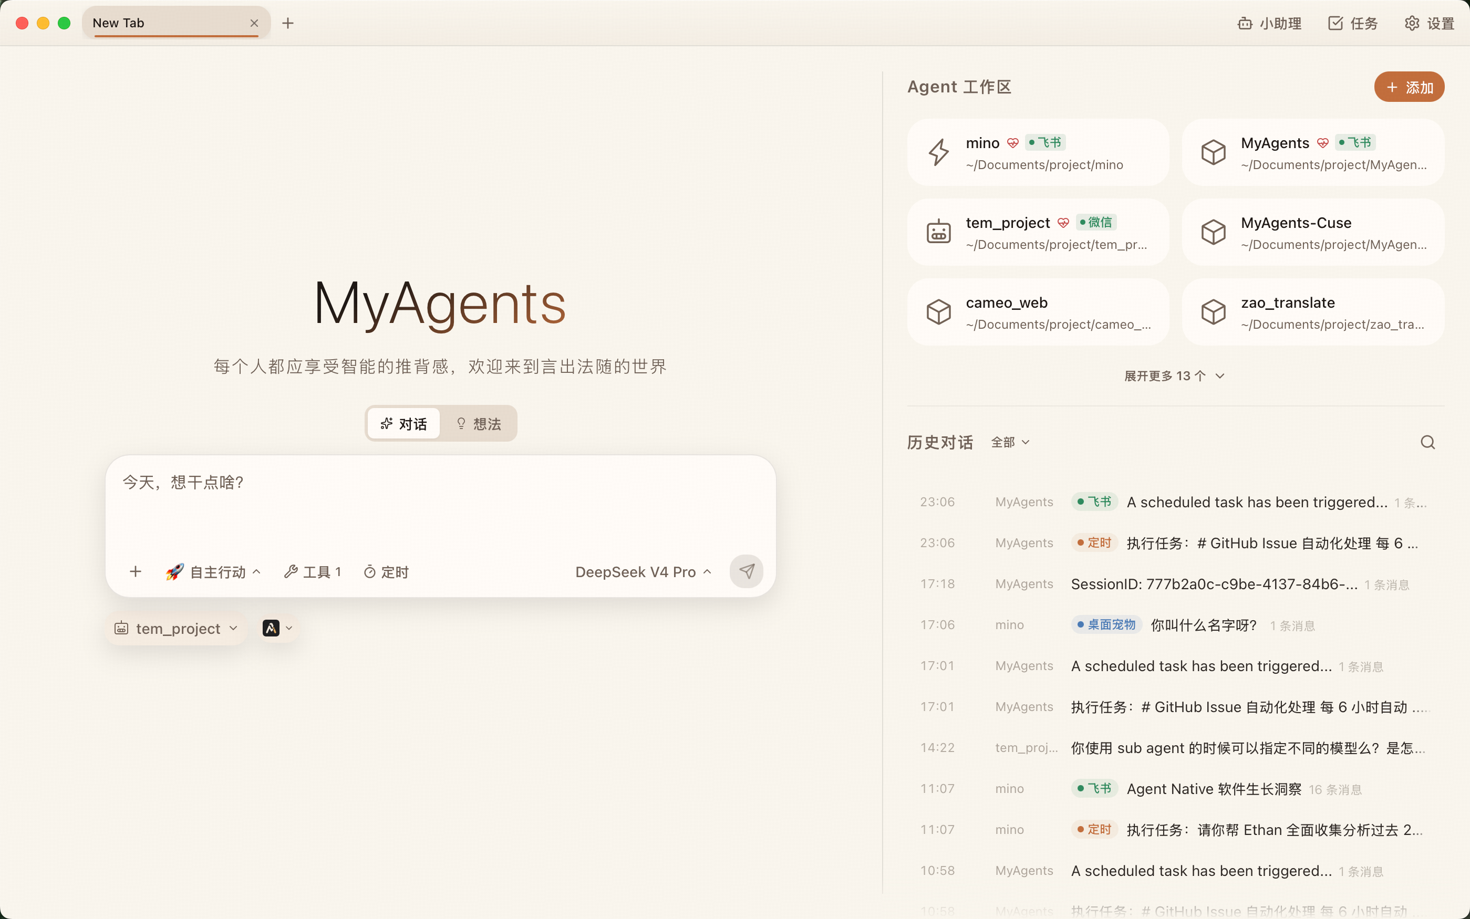Click the plus attachment icon in input box
This screenshot has height=919, width=1470.
(136, 571)
